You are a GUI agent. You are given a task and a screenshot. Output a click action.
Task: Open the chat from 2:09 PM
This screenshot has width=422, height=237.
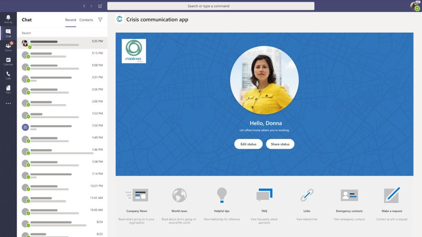pyautogui.click(x=62, y=104)
